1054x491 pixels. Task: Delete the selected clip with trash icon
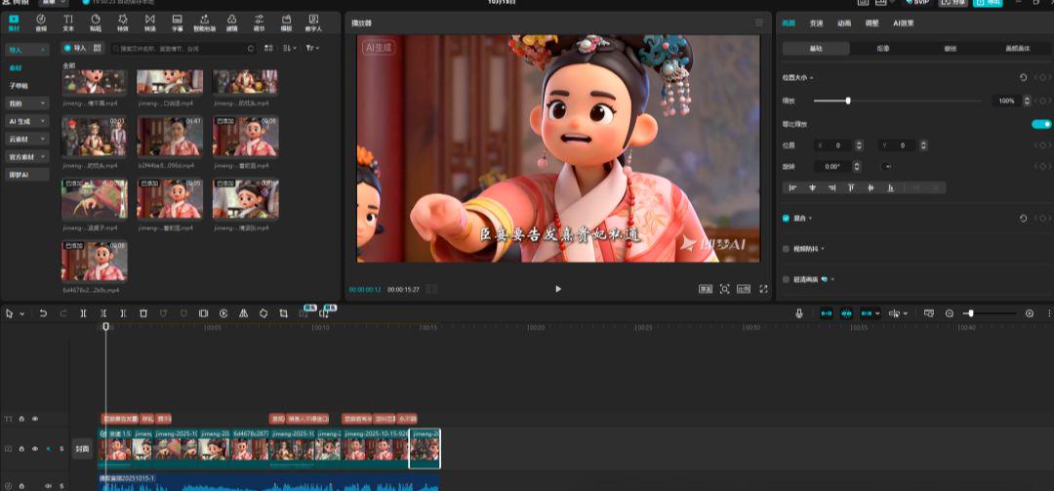pyautogui.click(x=143, y=313)
